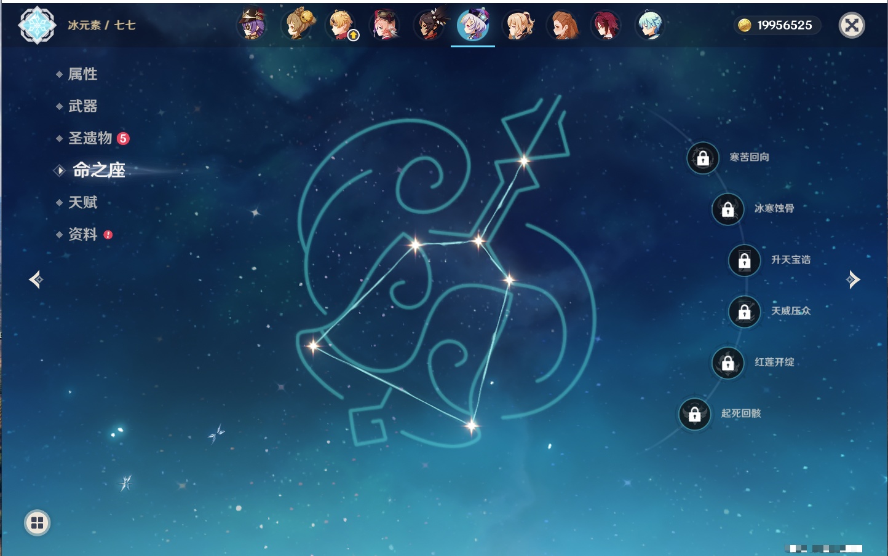
Task: Open the 圣遗物 artifacts menu
Action: tap(90, 138)
